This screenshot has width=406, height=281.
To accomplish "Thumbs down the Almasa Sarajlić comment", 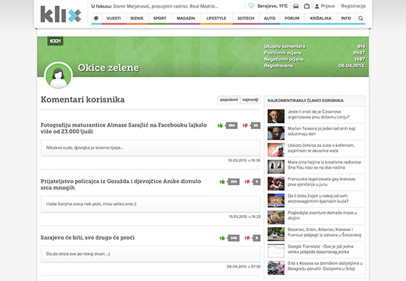I will pos(245,126).
